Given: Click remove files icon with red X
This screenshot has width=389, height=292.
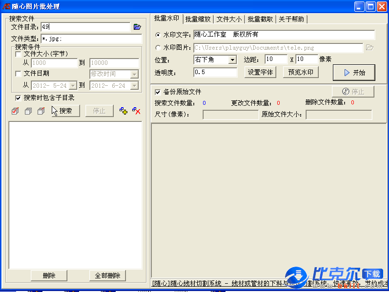Looking at the screenshot, I should click(x=136, y=111).
